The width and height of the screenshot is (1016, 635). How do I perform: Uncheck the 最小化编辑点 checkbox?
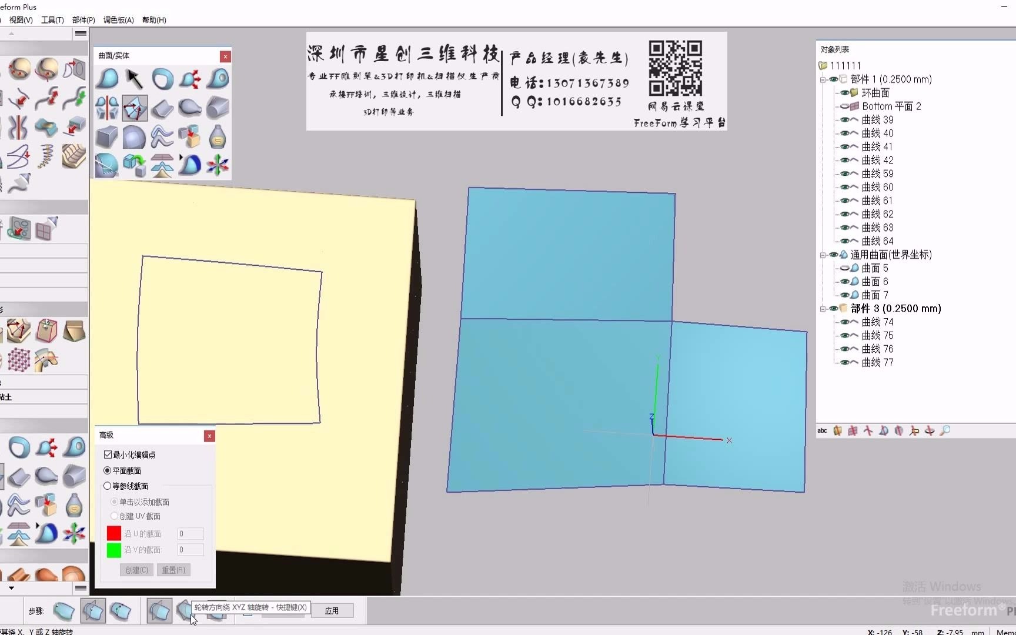tap(108, 454)
